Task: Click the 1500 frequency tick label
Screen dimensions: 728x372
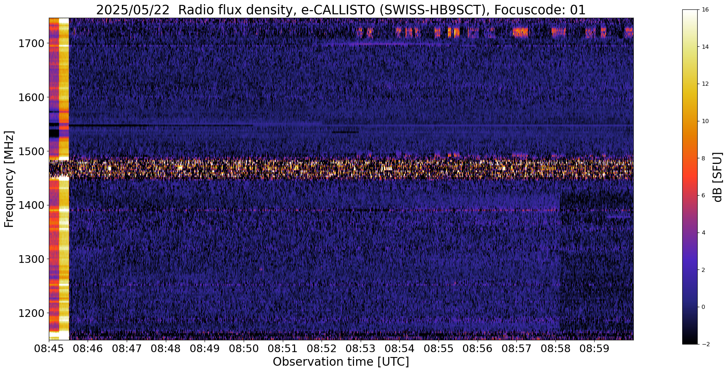Action: tap(31, 151)
